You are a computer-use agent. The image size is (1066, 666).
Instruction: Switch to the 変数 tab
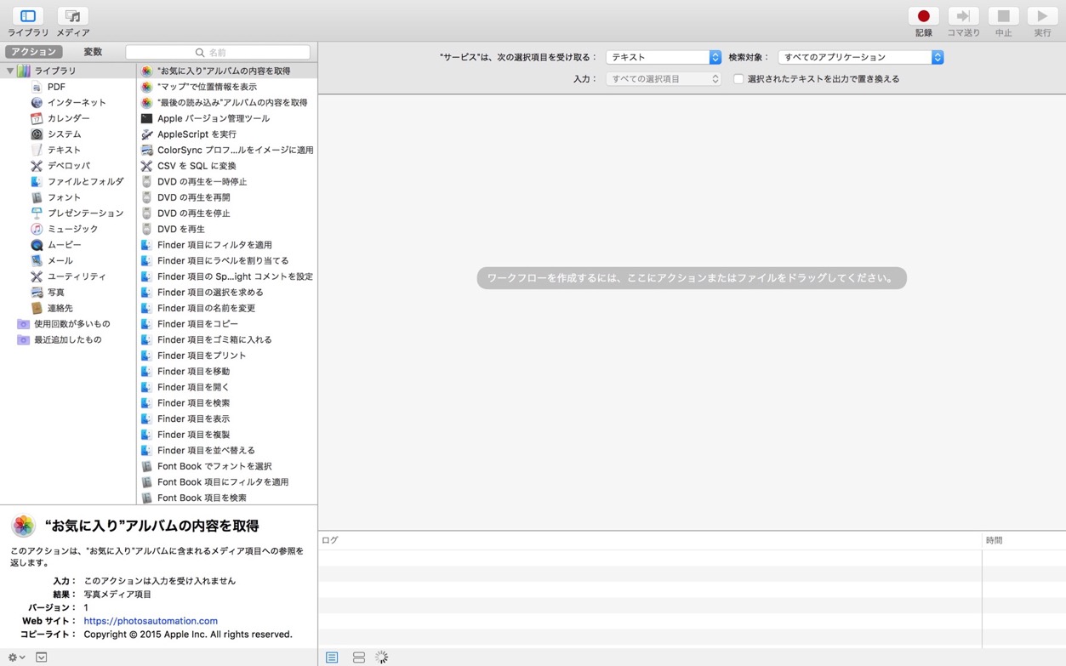(93, 52)
